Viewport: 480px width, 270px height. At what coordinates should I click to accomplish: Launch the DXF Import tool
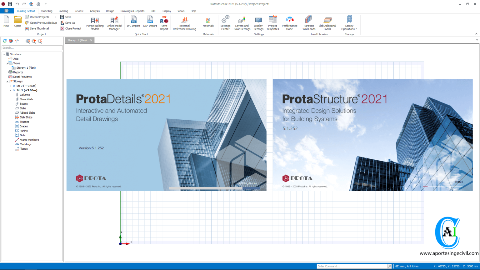point(150,22)
